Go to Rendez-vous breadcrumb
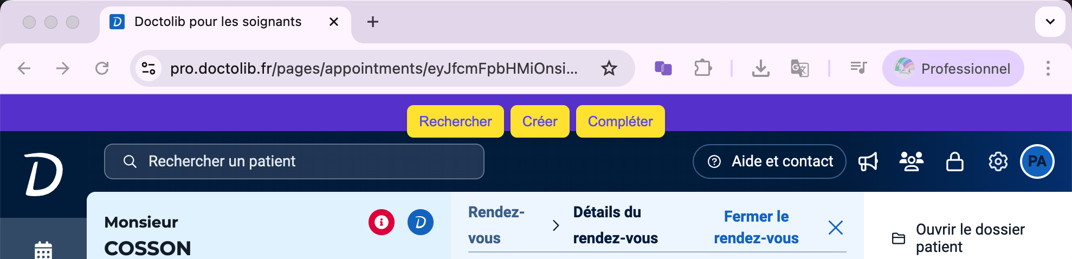 click(x=496, y=225)
